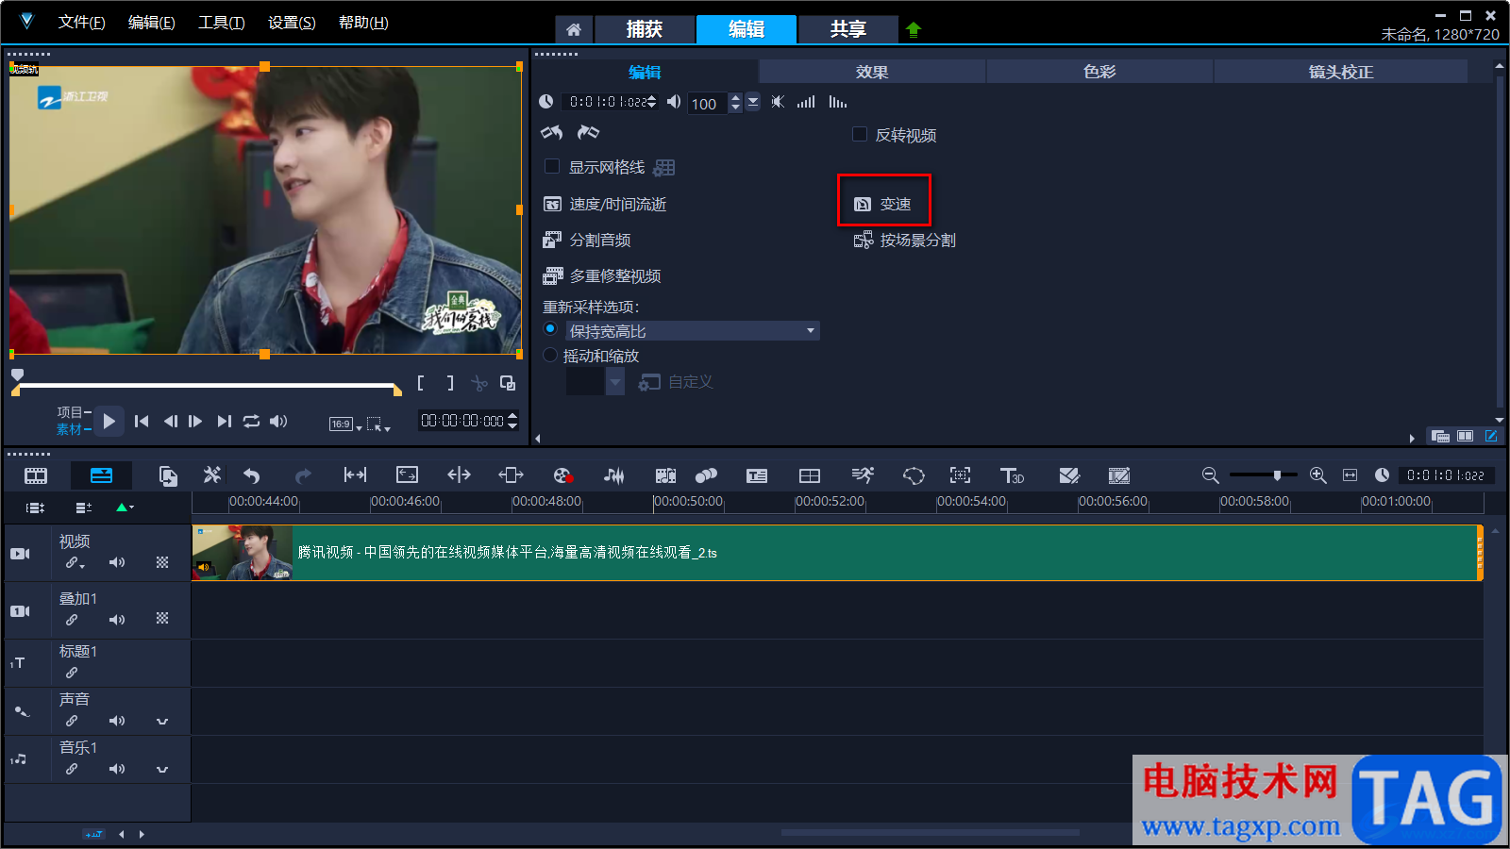This screenshot has height=849, width=1510.
Task: Open the 编辑(E) menu
Action: point(152,22)
